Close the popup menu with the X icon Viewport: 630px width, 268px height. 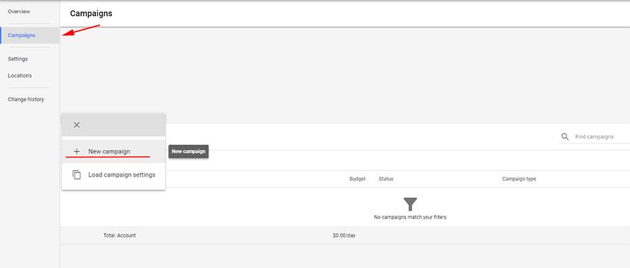(77, 125)
